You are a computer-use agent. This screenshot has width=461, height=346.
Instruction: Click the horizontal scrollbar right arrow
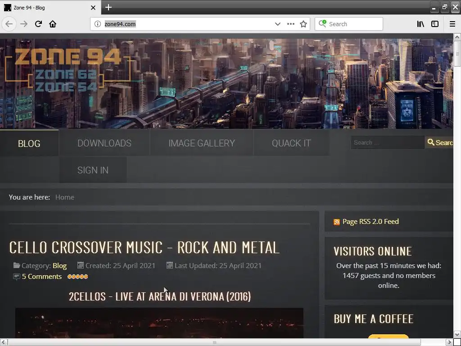[450, 342]
